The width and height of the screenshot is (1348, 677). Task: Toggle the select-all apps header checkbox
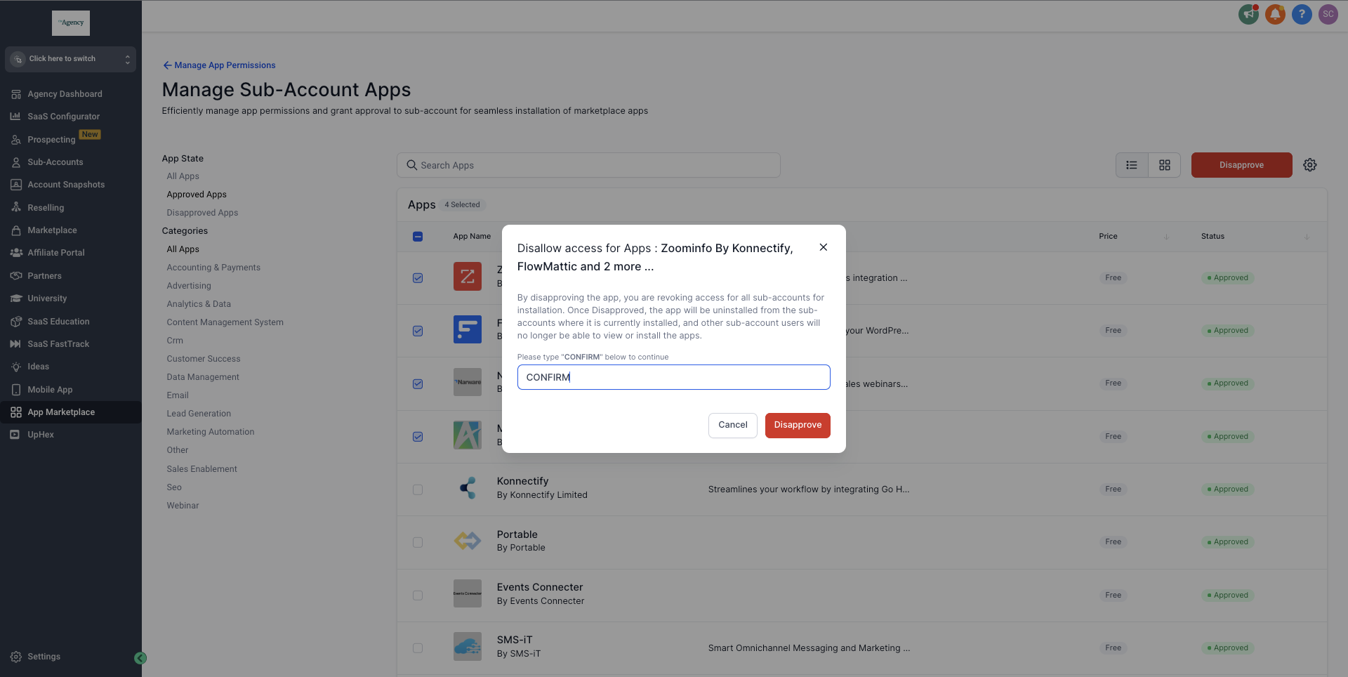[x=418, y=237]
